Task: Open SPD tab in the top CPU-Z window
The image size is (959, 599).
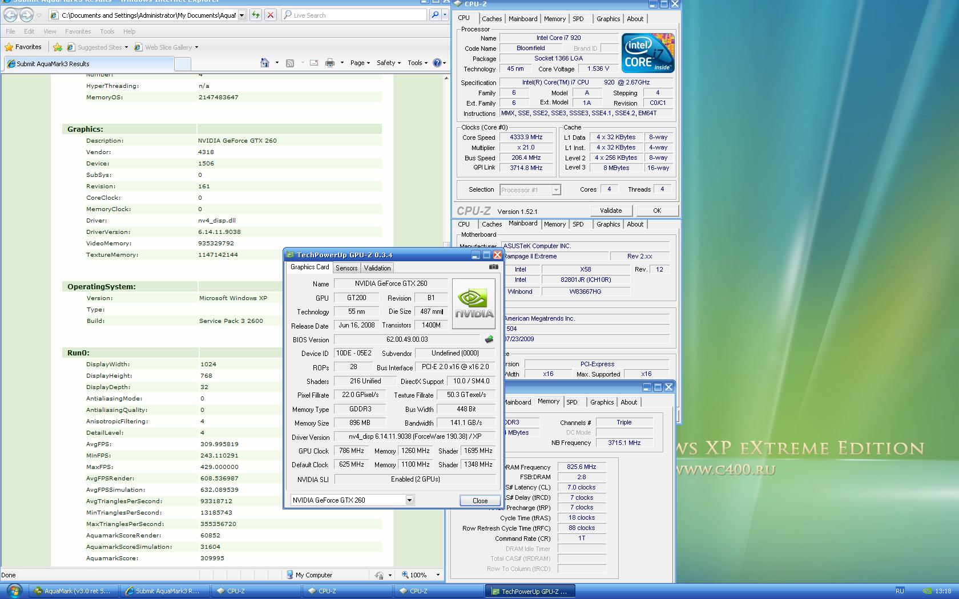Action: coord(578,19)
